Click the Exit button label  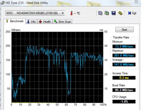click(134, 13)
